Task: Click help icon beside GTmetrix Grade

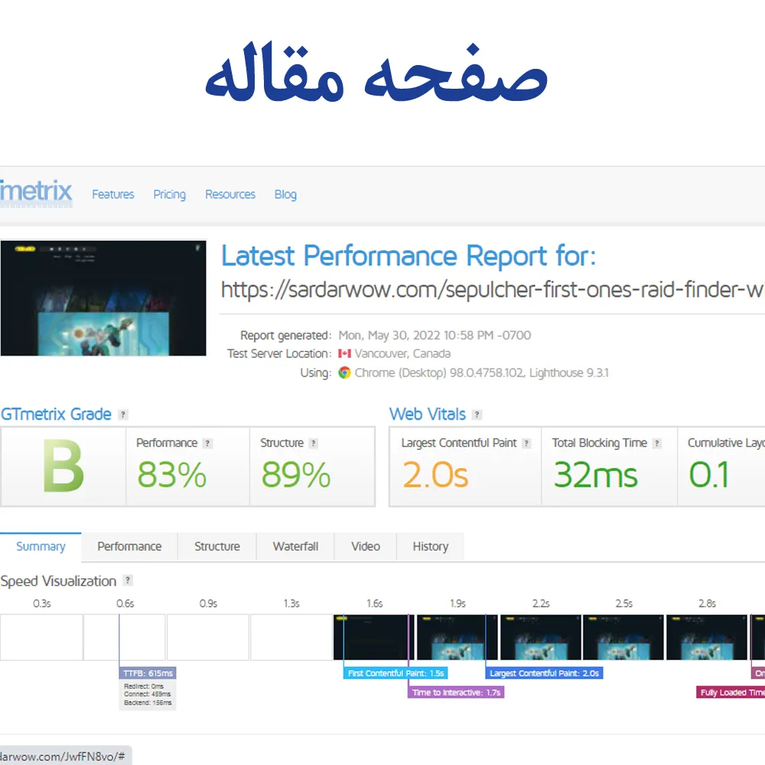Action: tap(123, 415)
